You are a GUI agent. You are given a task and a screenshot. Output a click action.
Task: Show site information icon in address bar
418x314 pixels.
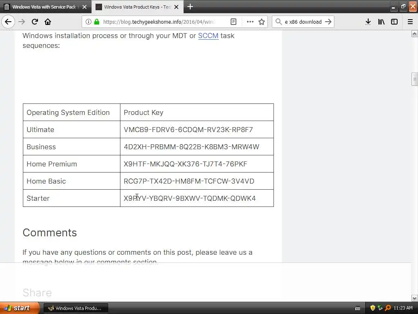click(x=89, y=22)
